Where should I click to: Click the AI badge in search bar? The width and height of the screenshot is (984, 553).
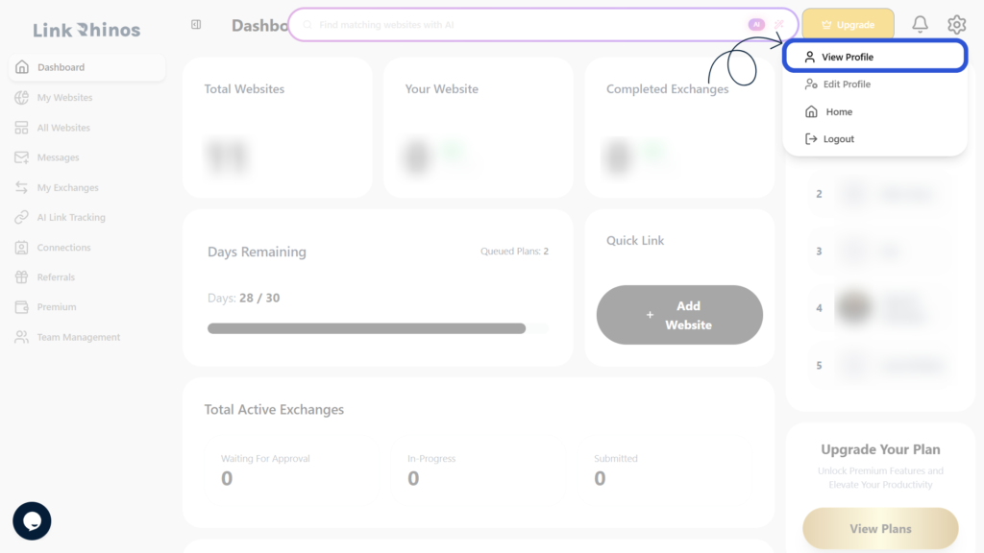(756, 24)
